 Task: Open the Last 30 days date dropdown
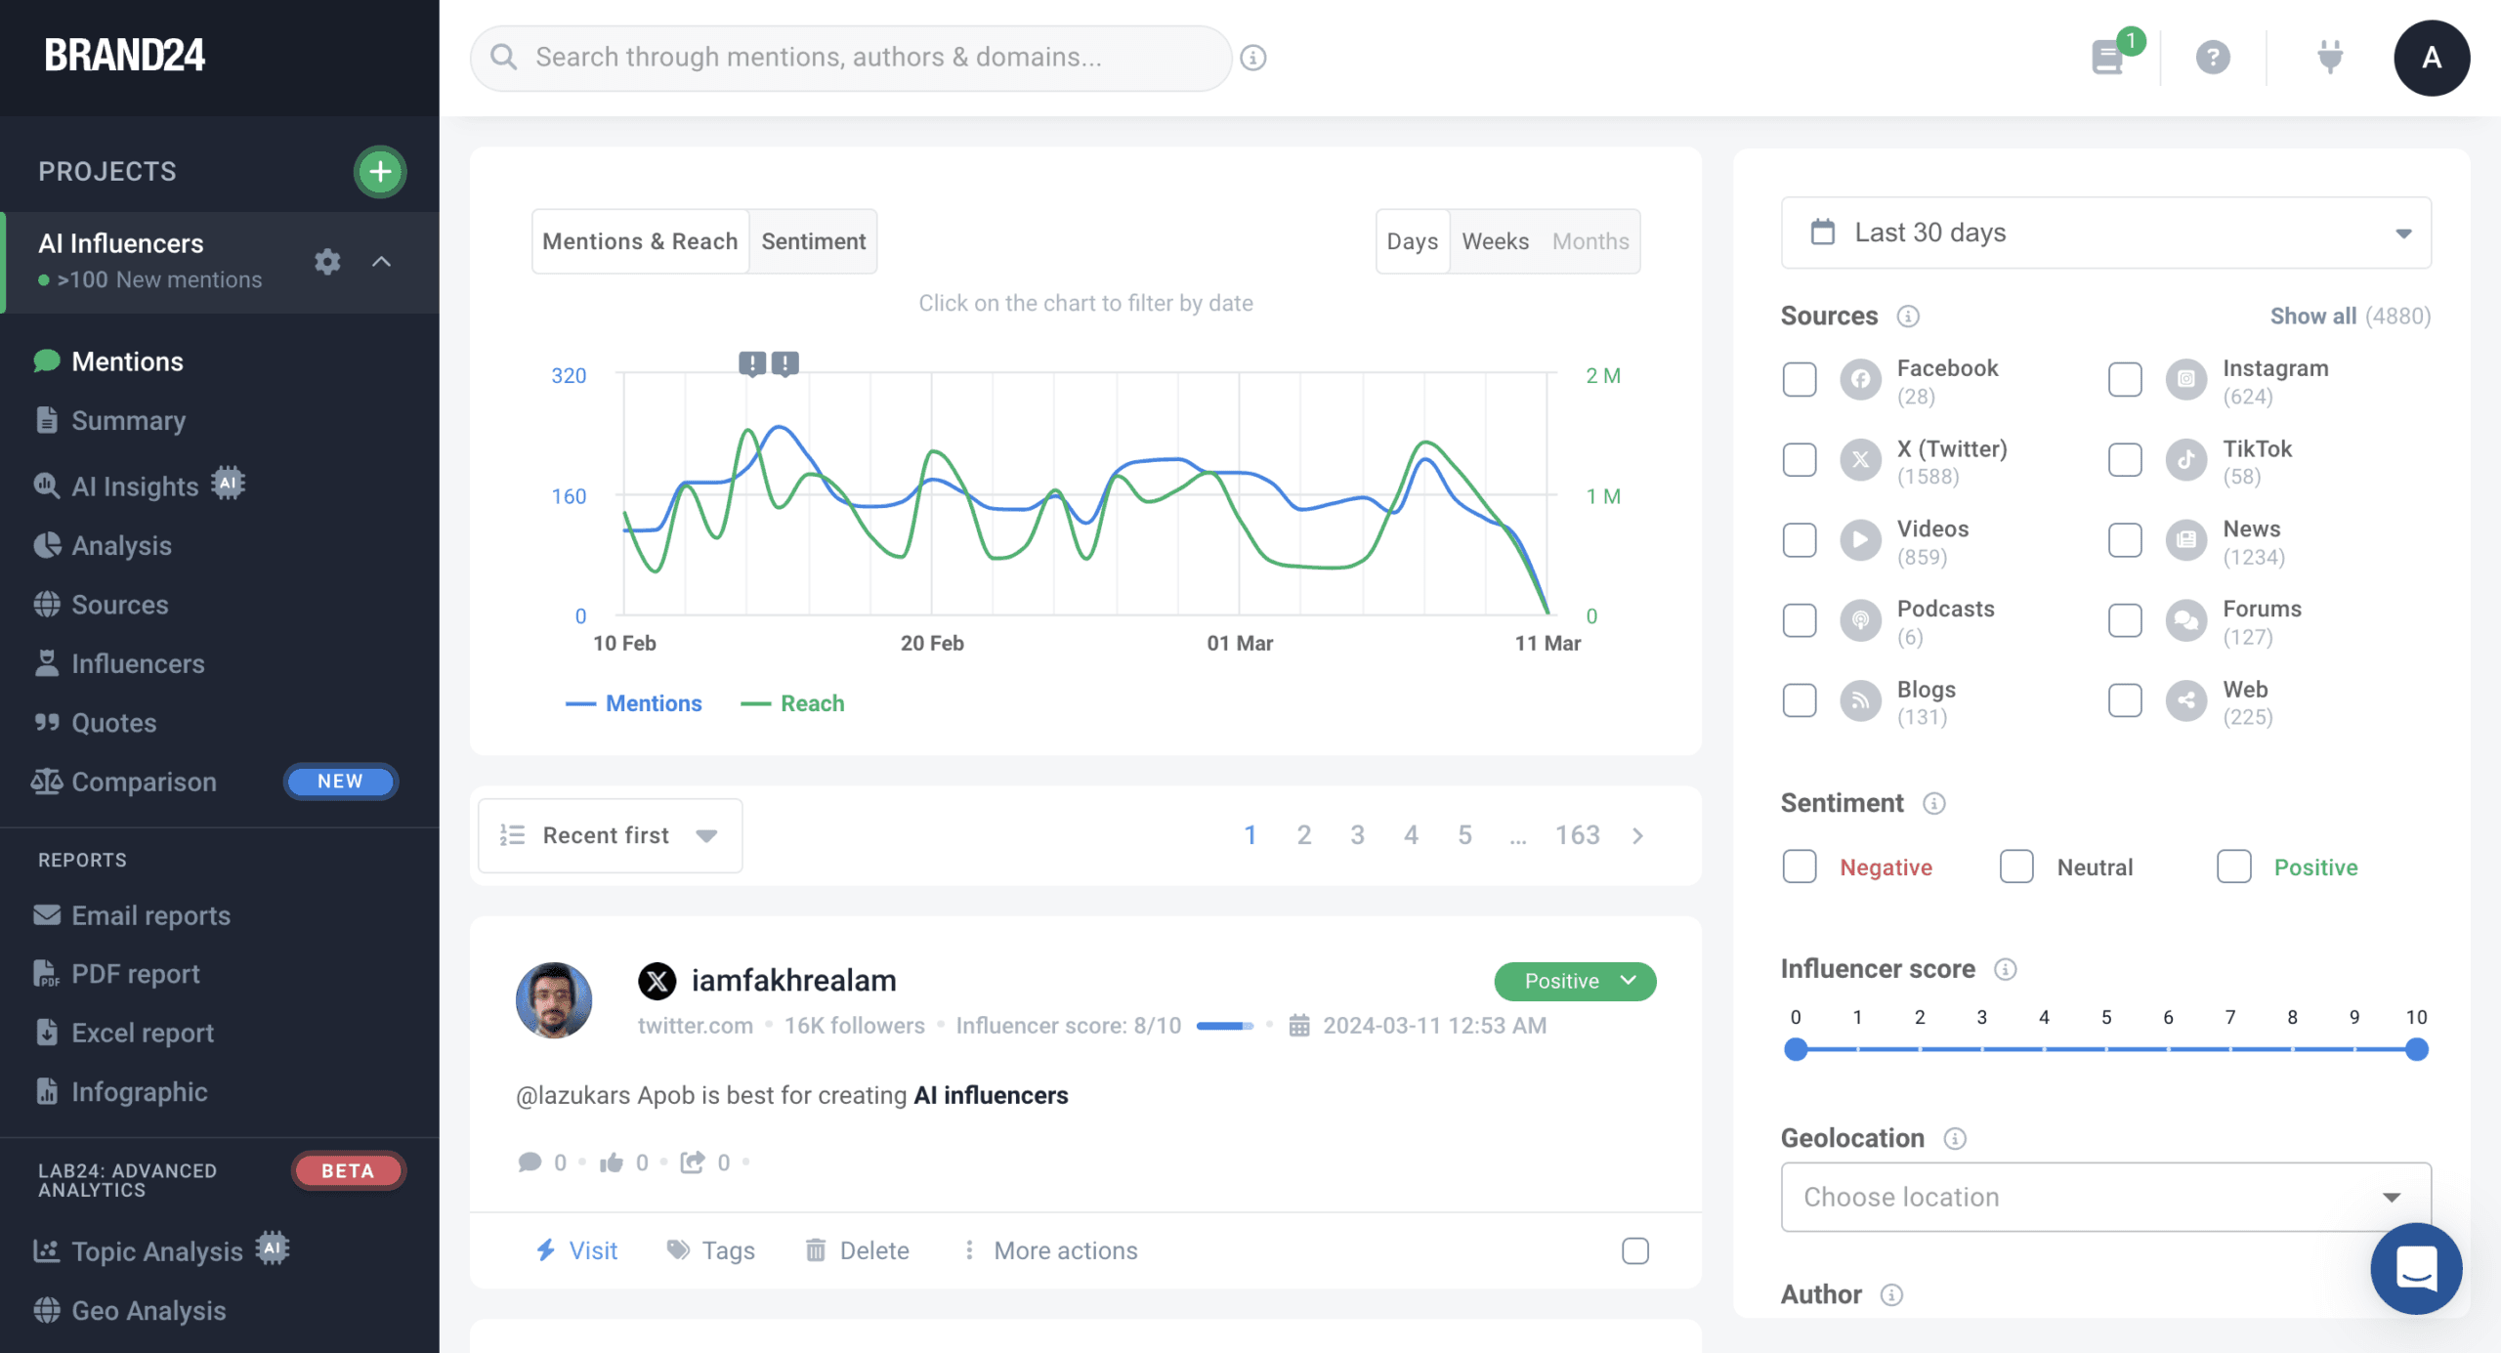[x=2105, y=233]
